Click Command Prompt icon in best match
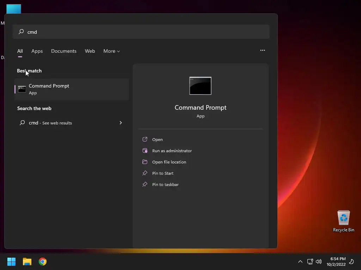Screen dimensions: 361x270 (x=22, y=89)
